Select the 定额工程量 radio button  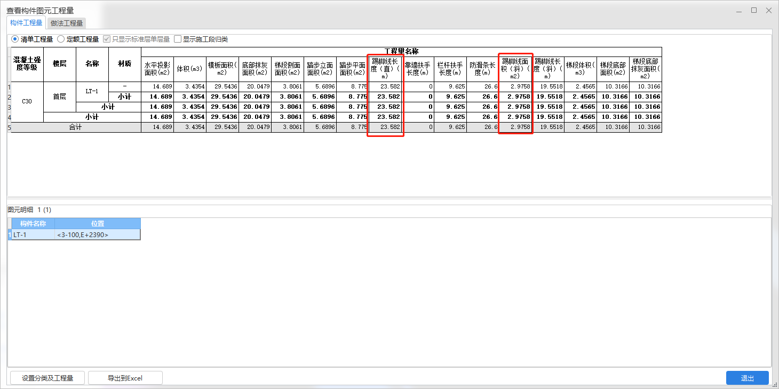78,39
